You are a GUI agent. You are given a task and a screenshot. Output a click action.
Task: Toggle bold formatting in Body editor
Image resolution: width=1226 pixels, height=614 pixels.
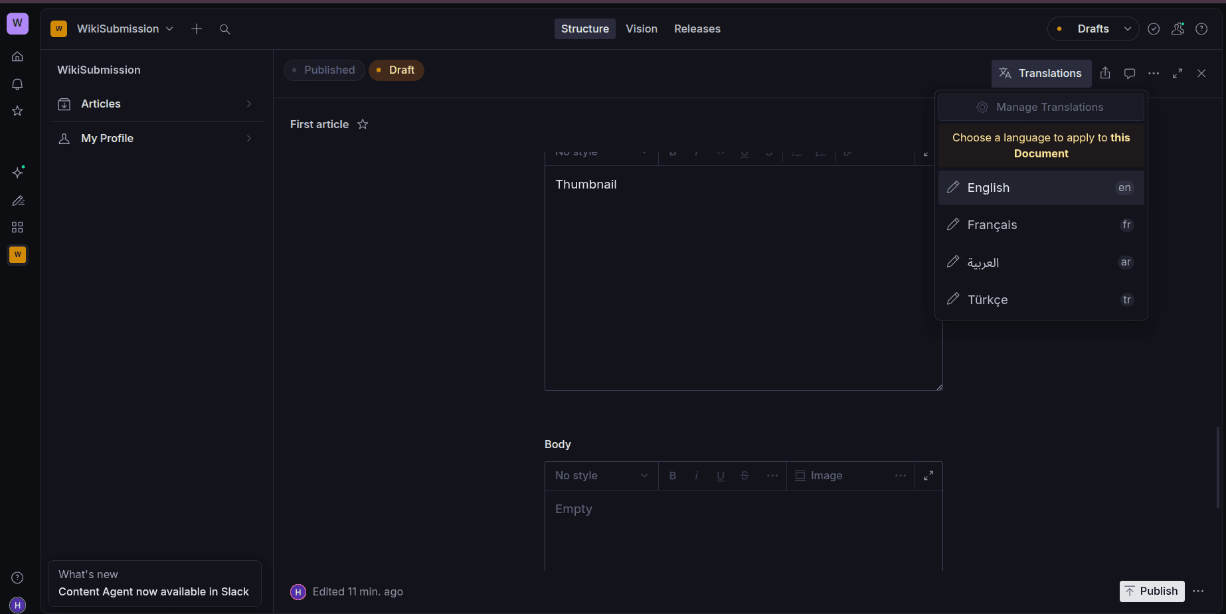tap(673, 476)
